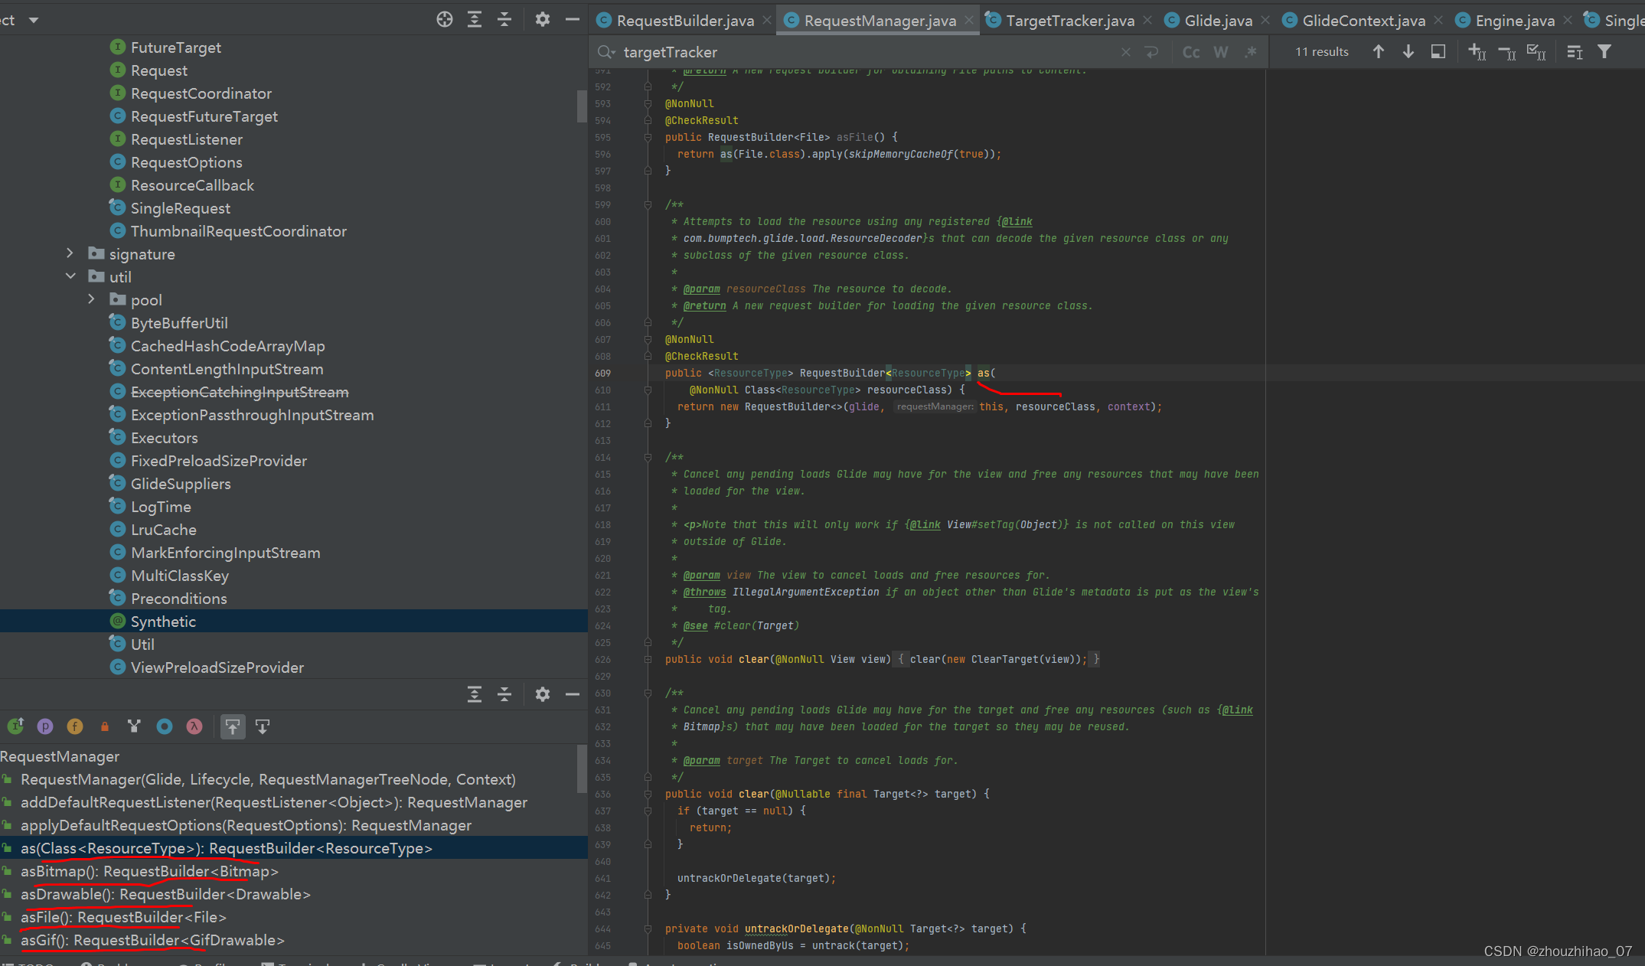Screen dimensions: 1645x966
Task: Click Project tree vertical scrollbar
Action: [582, 106]
